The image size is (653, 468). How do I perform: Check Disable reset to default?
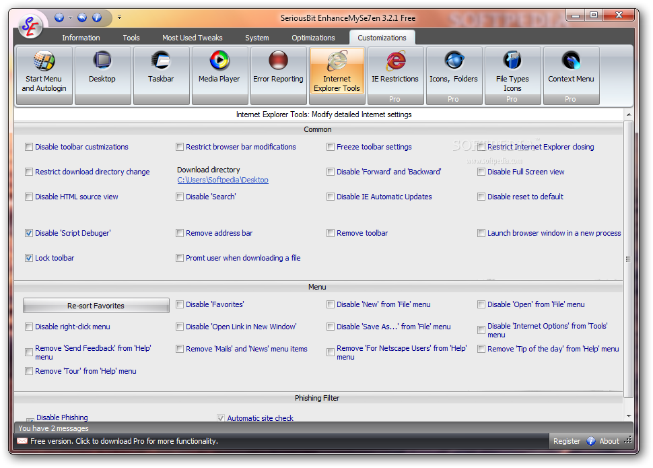pos(481,197)
